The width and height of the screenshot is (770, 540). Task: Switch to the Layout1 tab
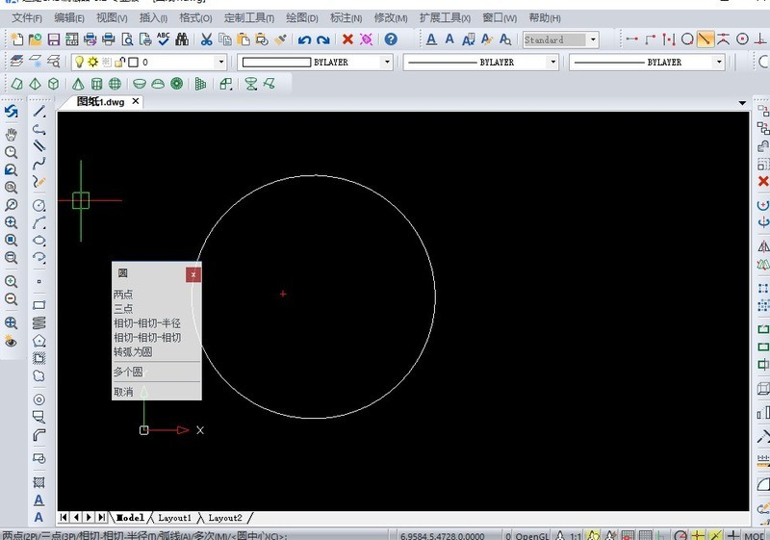(174, 518)
